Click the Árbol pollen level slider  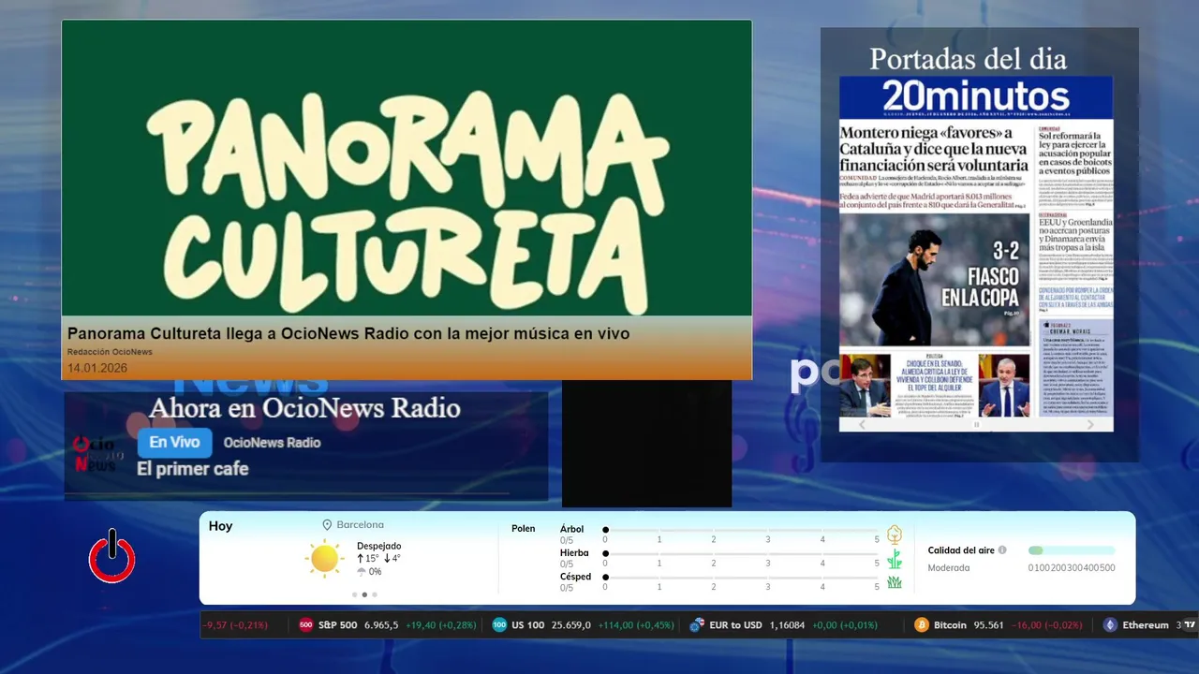(x=741, y=530)
